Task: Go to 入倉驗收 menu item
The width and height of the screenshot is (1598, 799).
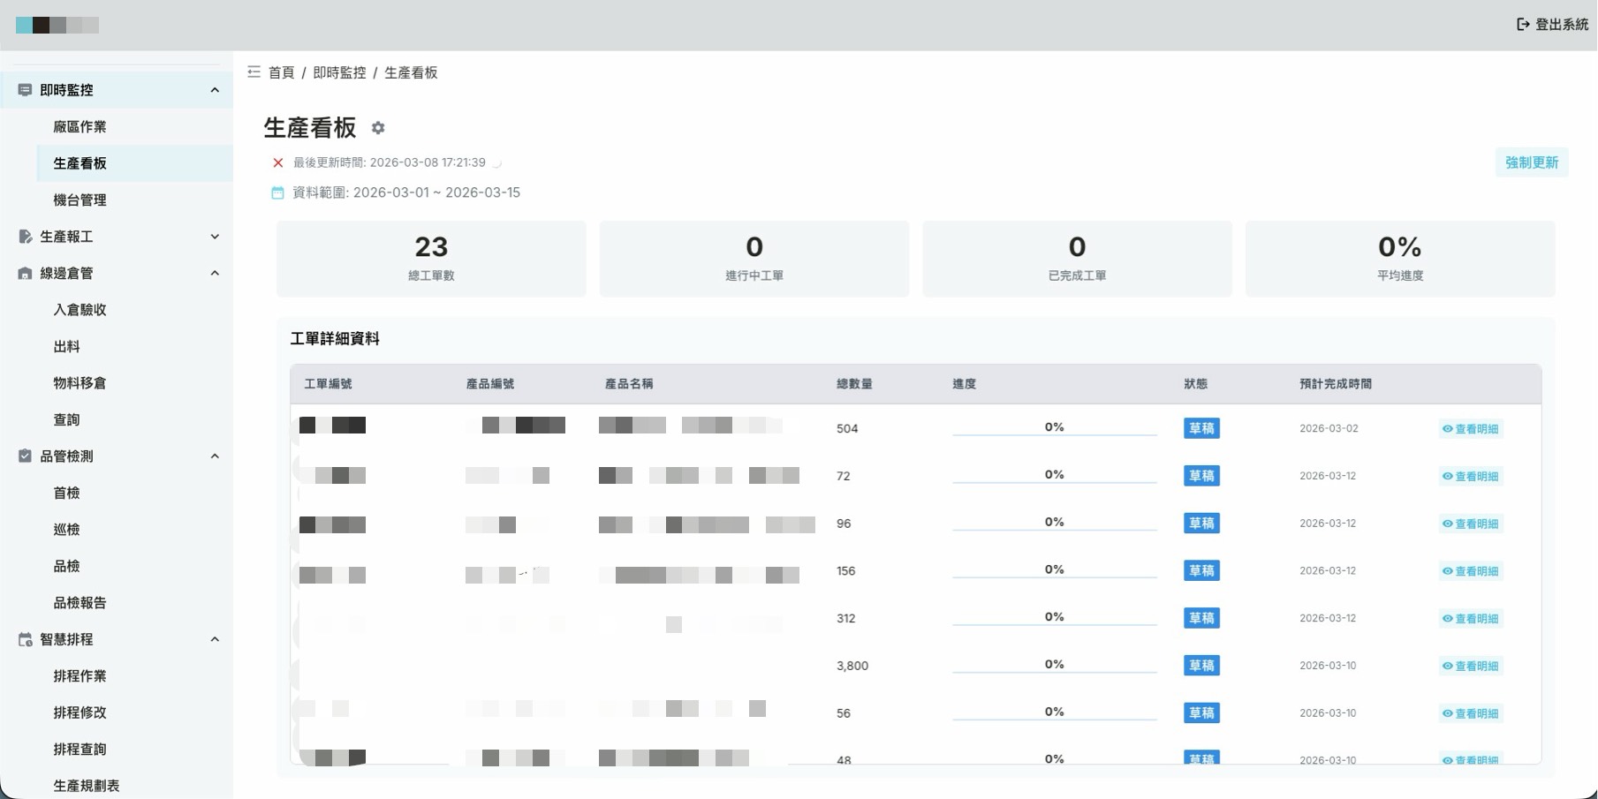Action: (x=80, y=310)
